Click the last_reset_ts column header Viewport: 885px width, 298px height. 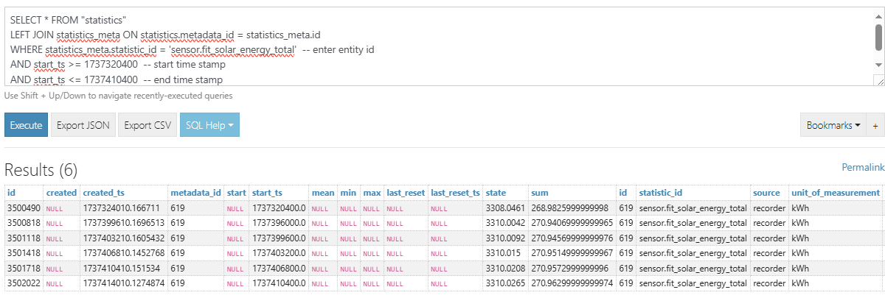coord(455,193)
